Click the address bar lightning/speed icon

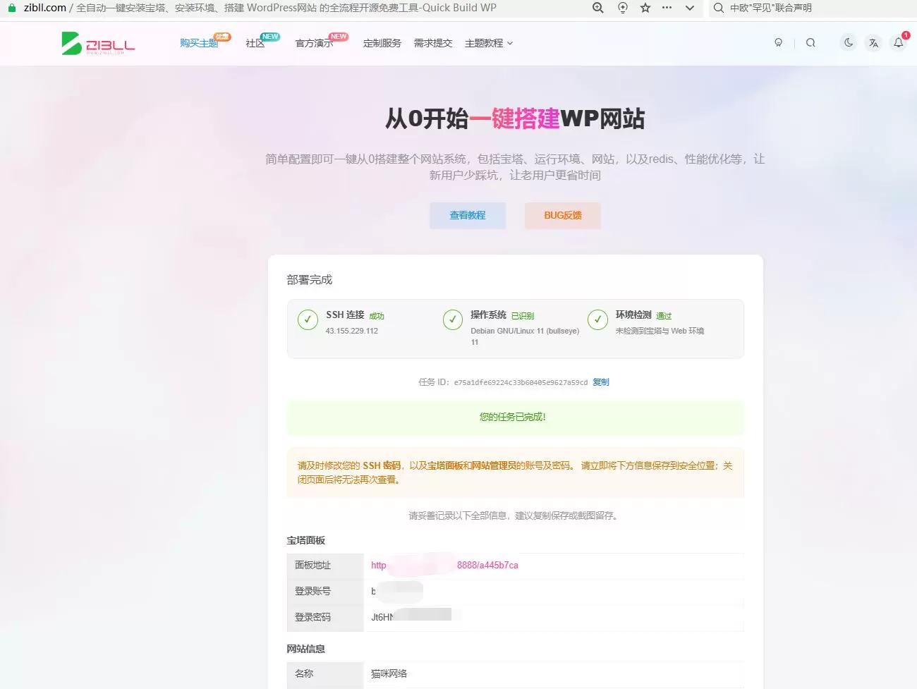[622, 8]
